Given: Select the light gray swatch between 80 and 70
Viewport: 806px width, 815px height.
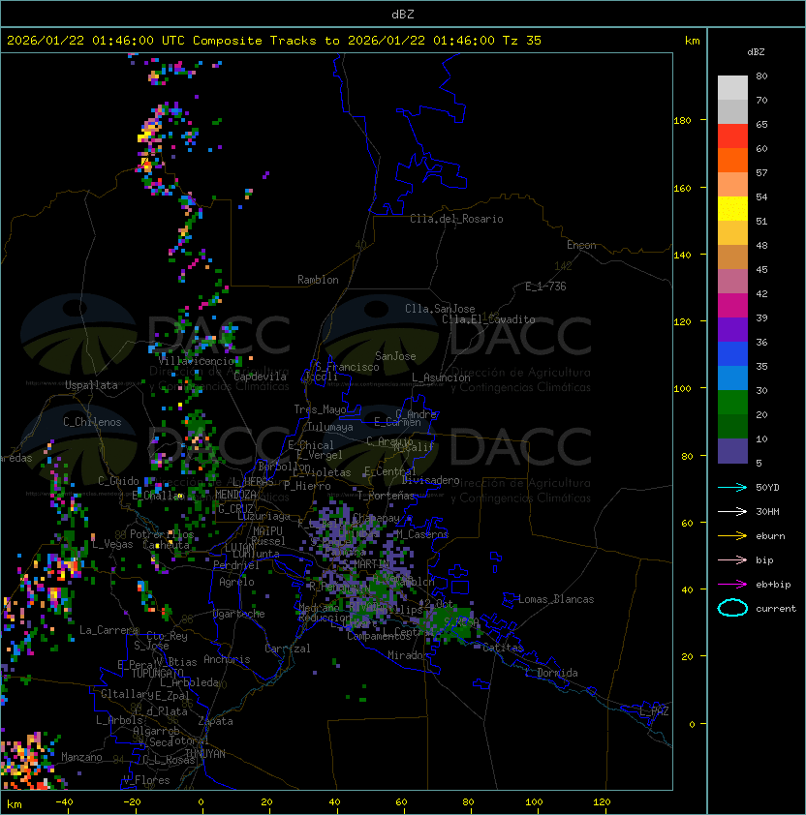Looking at the screenshot, I should [x=732, y=88].
